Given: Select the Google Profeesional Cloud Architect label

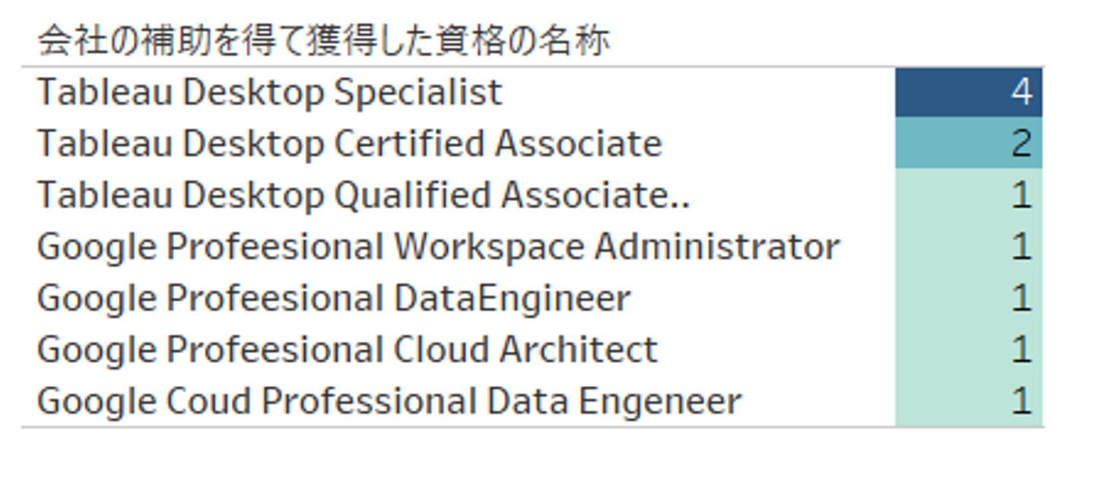Looking at the screenshot, I should coord(347,349).
